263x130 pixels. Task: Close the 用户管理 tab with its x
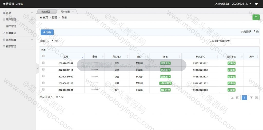(x=73, y=12)
